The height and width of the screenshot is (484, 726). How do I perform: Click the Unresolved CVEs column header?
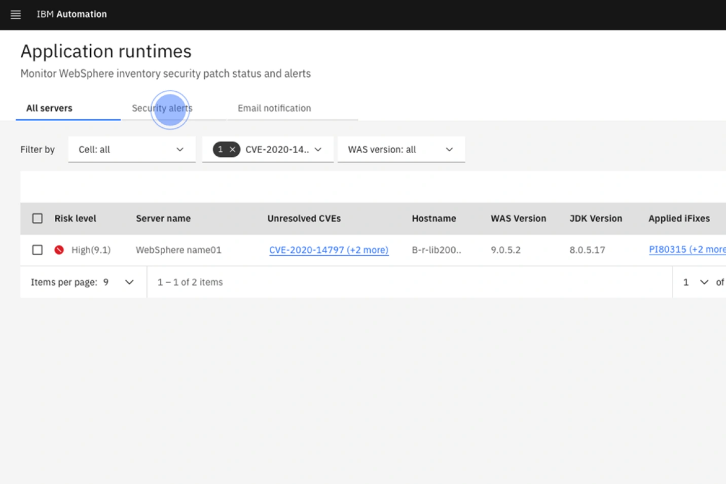coord(304,219)
